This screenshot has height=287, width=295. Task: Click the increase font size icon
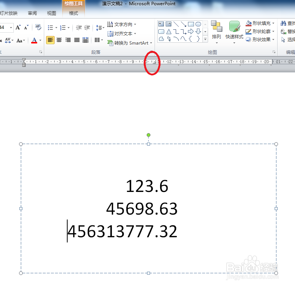click(18, 27)
